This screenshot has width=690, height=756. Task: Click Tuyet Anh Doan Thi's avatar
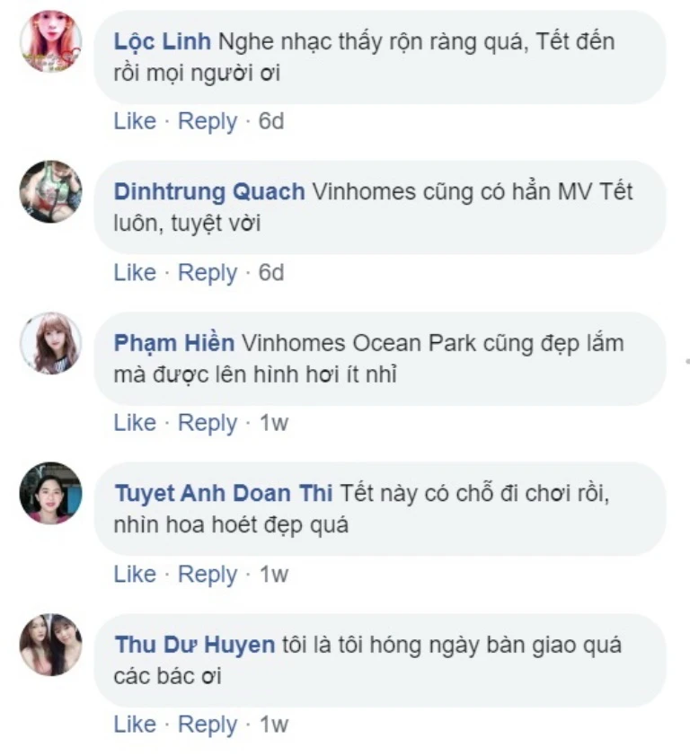pos(50,493)
